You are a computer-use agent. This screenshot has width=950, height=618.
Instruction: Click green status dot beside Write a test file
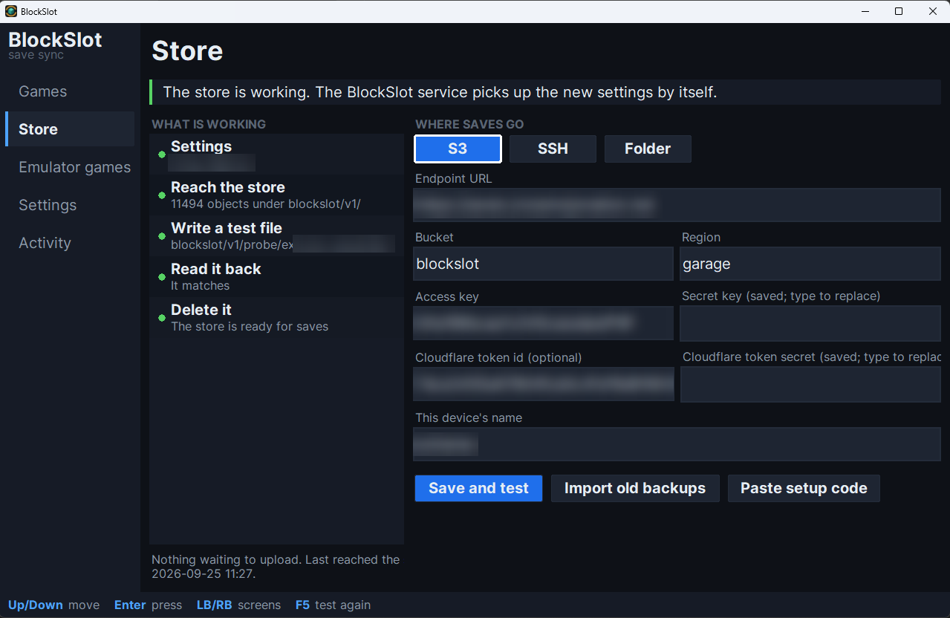click(x=161, y=236)
